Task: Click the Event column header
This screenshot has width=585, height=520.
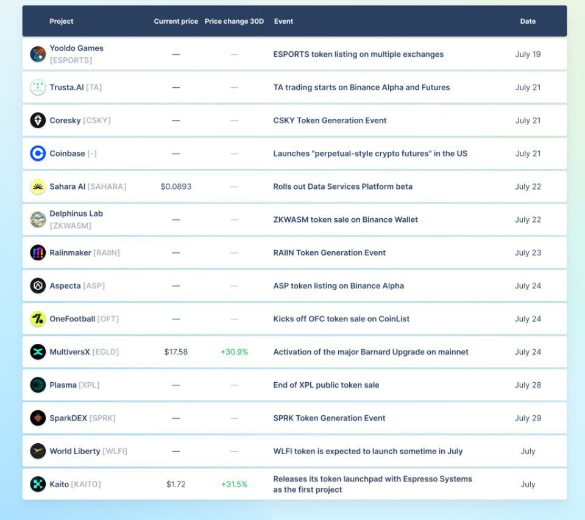Action: [283, 21]
